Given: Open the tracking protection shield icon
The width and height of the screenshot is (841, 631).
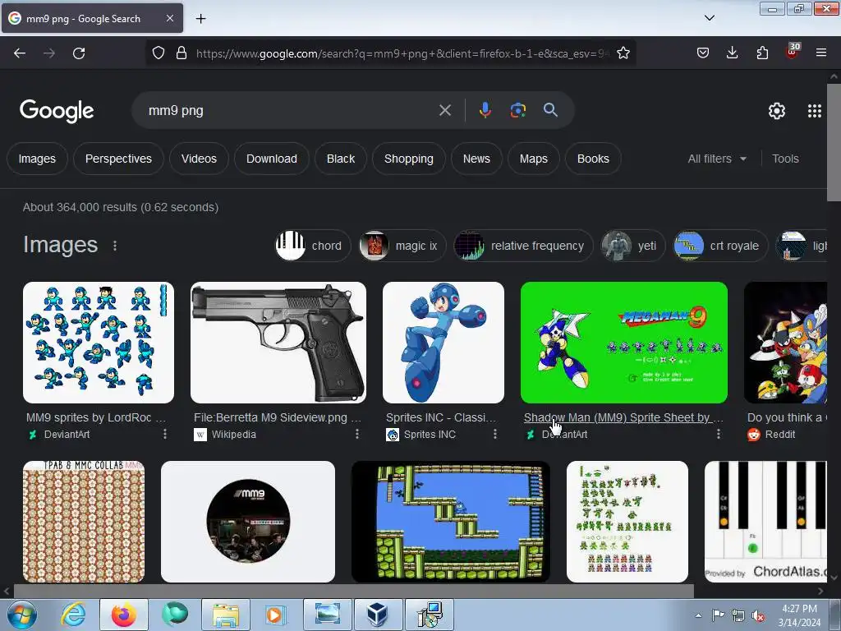Looking at the screenshot, I should [159, 53].
